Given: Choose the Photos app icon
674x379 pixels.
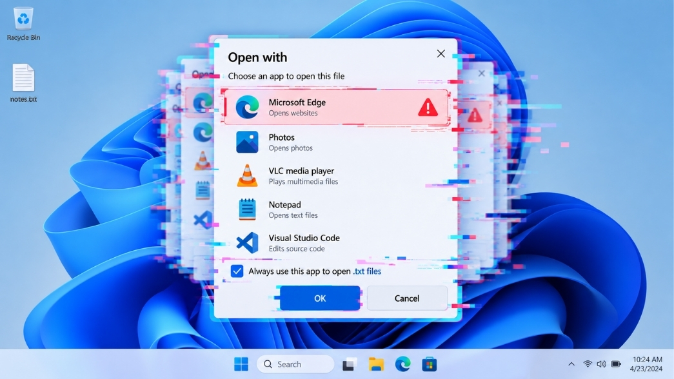Looking at the screenshot, I should point(247,142).
